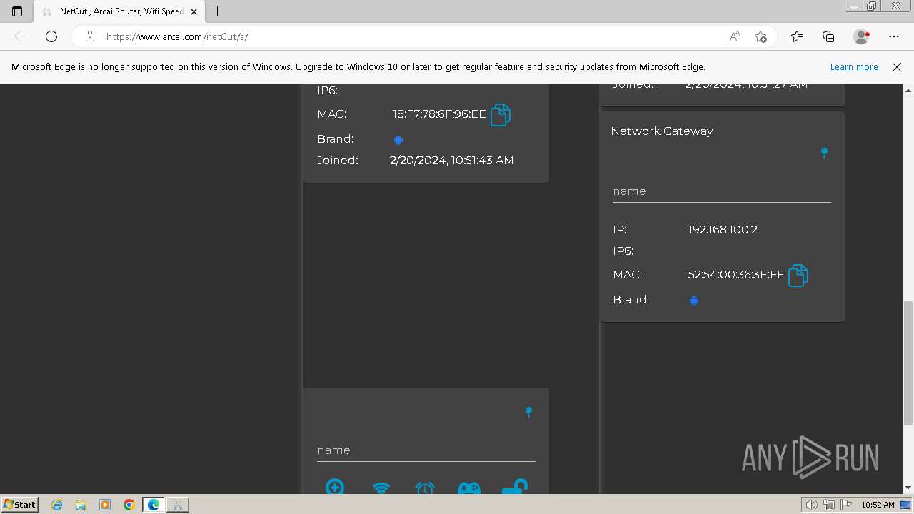Image resolution: width=914 pixels, height=514 pixels.
Task: Click the pin icon on Network Gateway card
Action: click(824, 153)
